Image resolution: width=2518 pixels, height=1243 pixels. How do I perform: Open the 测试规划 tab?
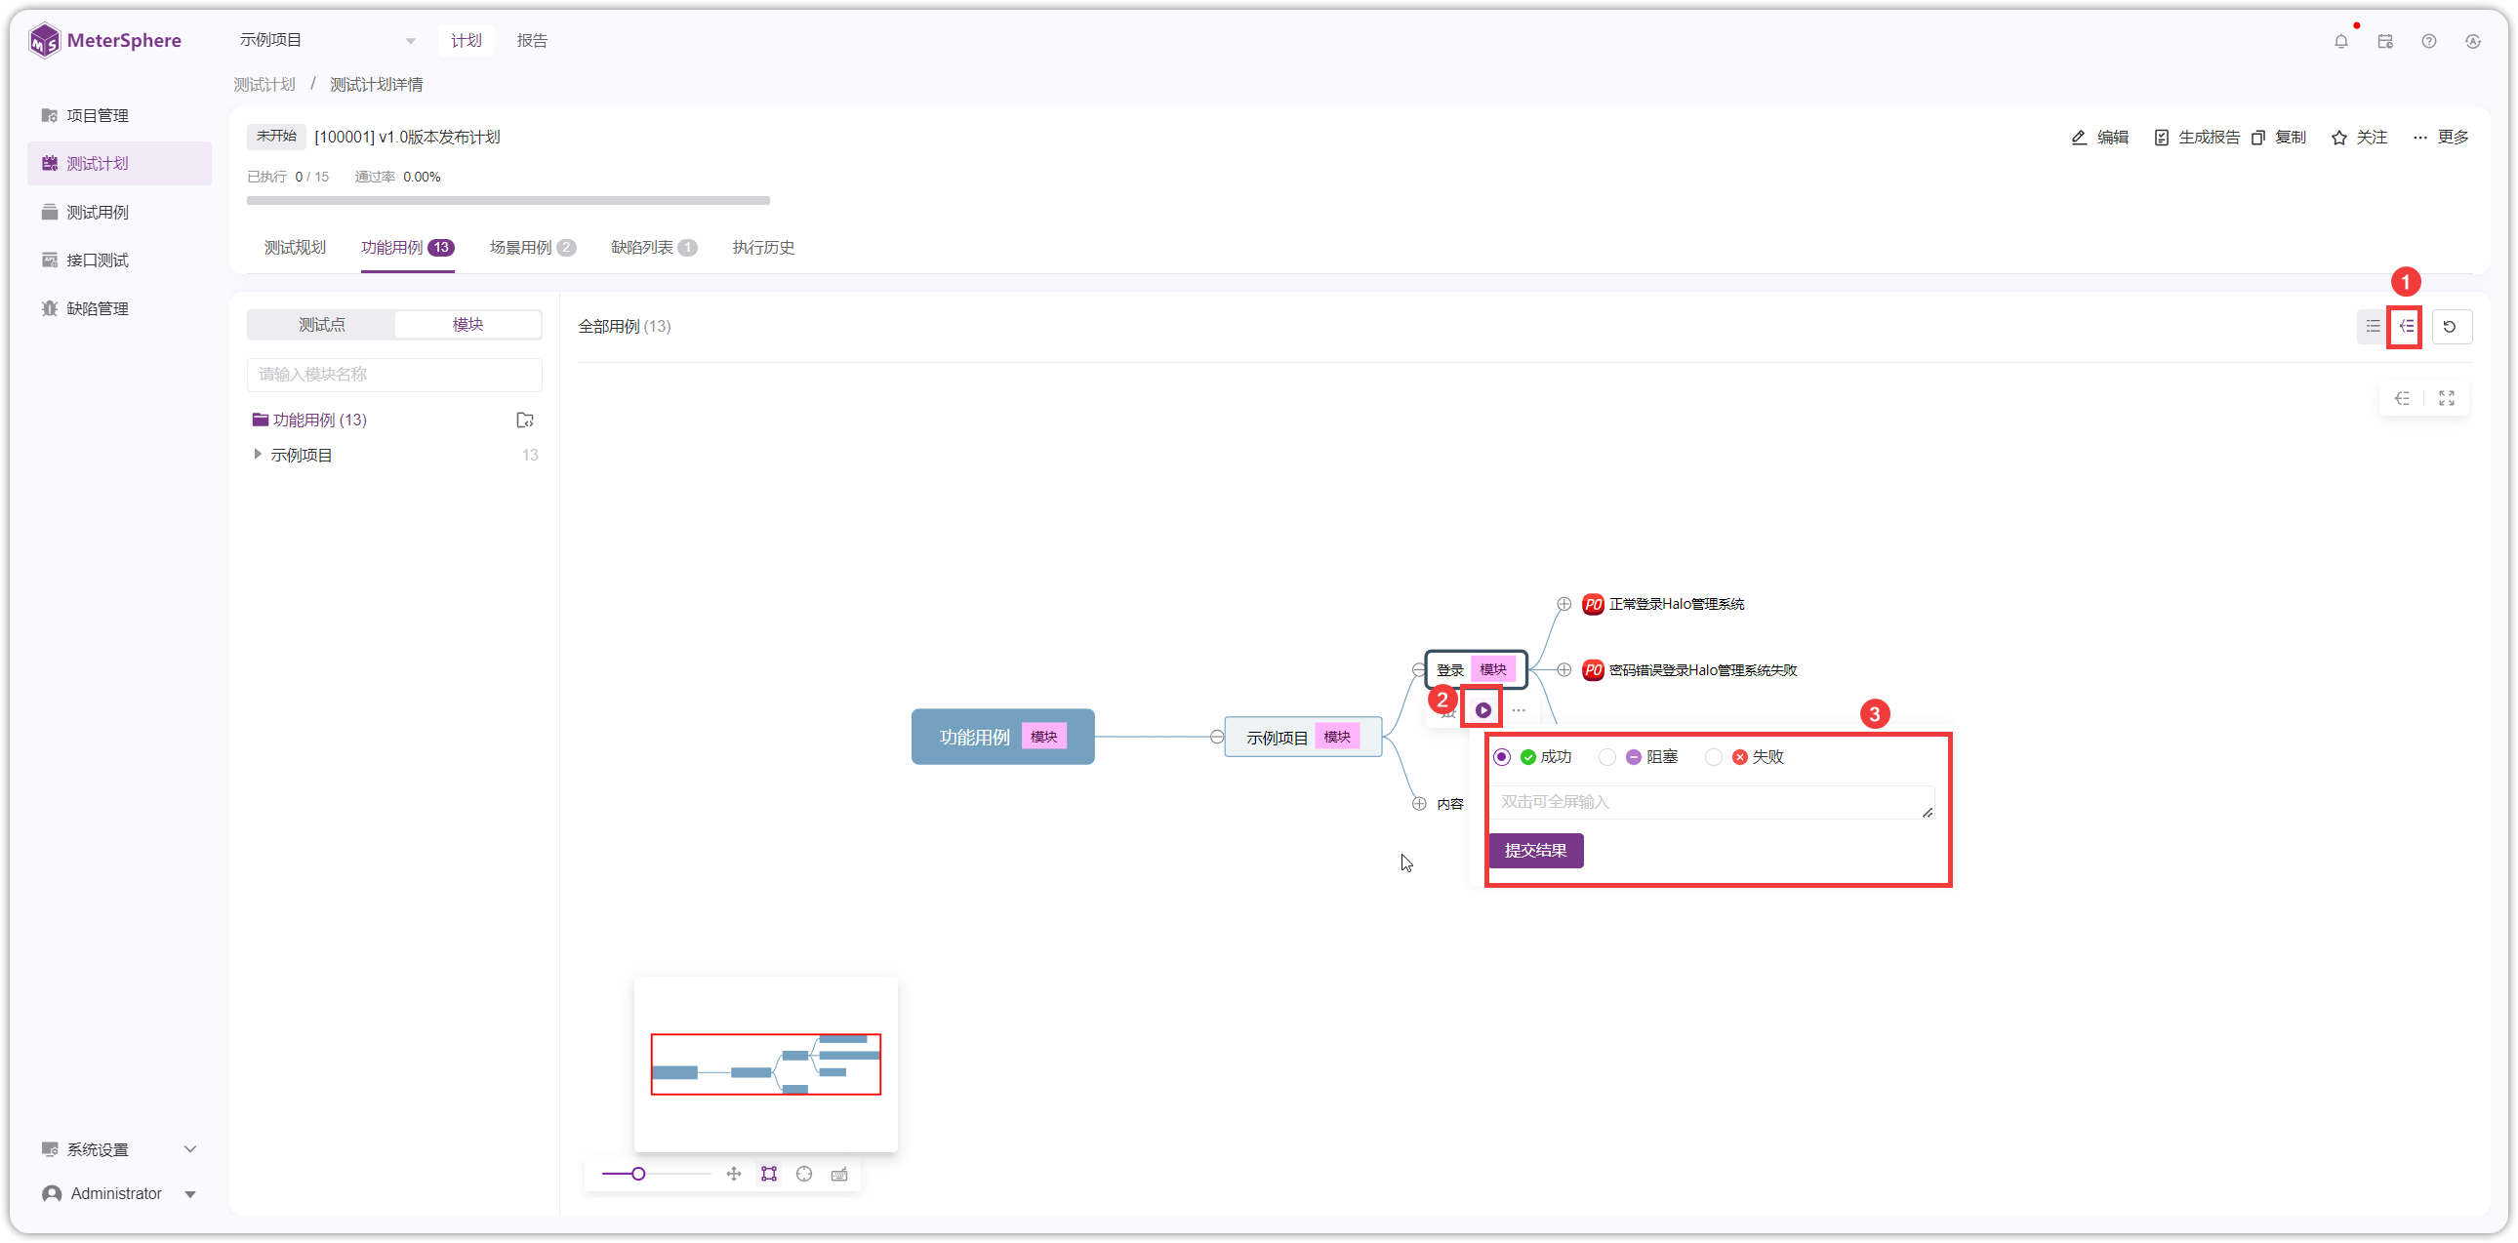(294, 247)
